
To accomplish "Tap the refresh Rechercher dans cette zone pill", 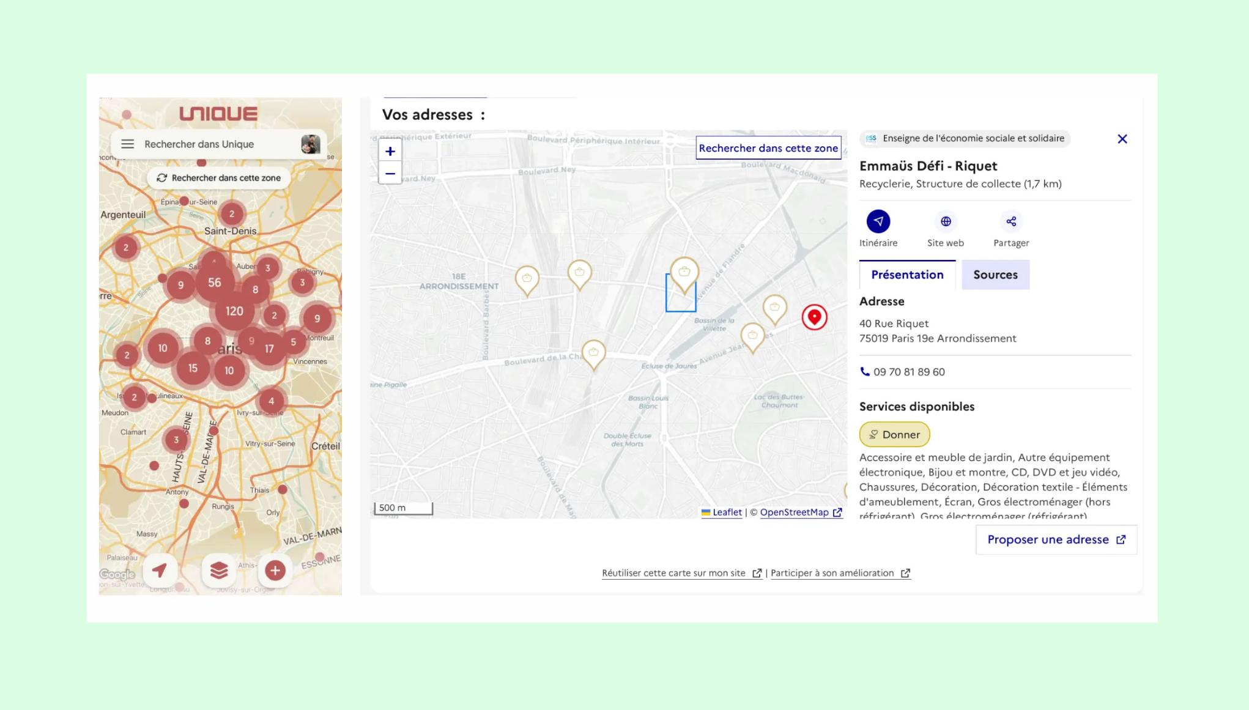I will pyautogui.click(x=218, y=178).
